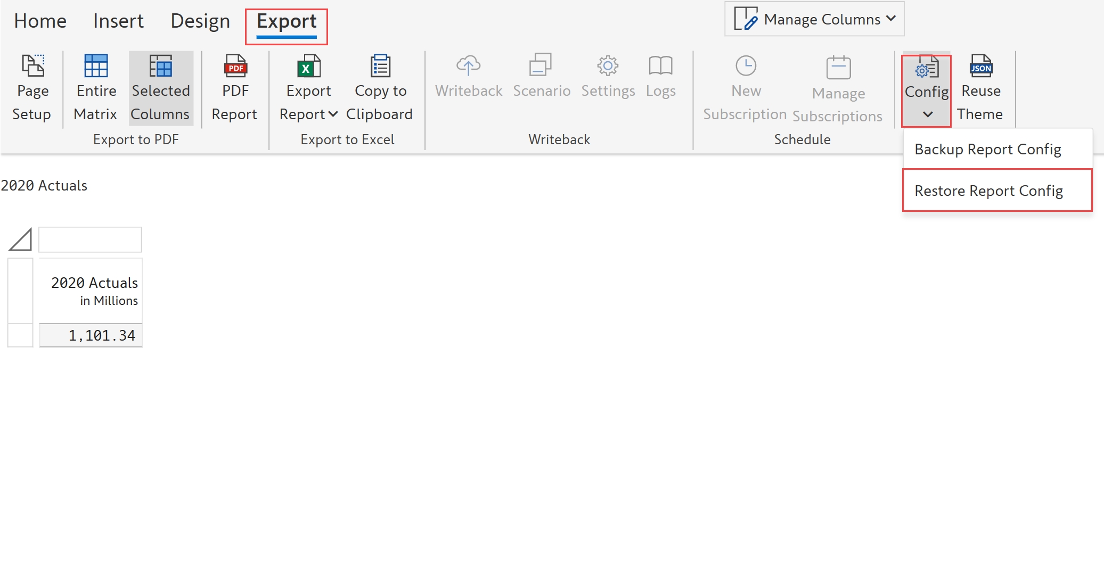The width and height of the screenshot is (1104, 570).
Task: Click the PDF Report icon
Action: pyautogui.click(x=235, y=67)
